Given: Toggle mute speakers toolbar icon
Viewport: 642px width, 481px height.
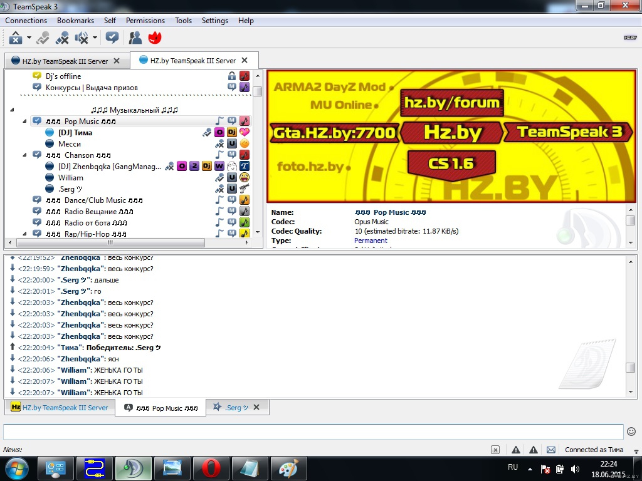Looking at the screenshot, I should click(x=82, y=38).
